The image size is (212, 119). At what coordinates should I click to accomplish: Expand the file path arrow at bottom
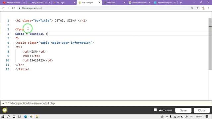click(x=3, y=103)
